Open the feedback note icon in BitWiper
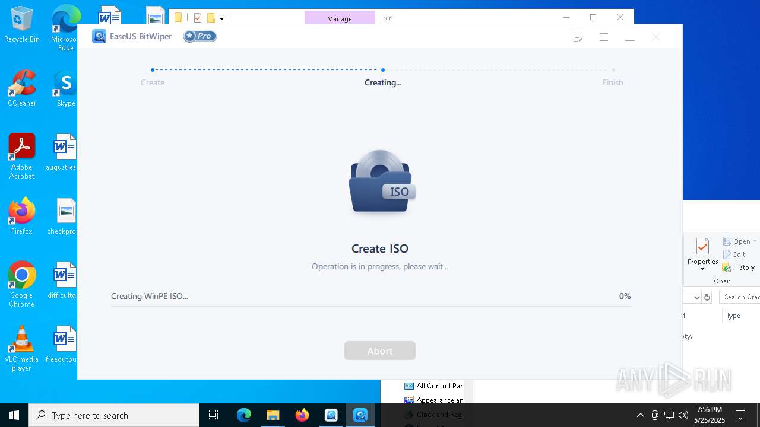760x427 pixels. coord(578,37)
